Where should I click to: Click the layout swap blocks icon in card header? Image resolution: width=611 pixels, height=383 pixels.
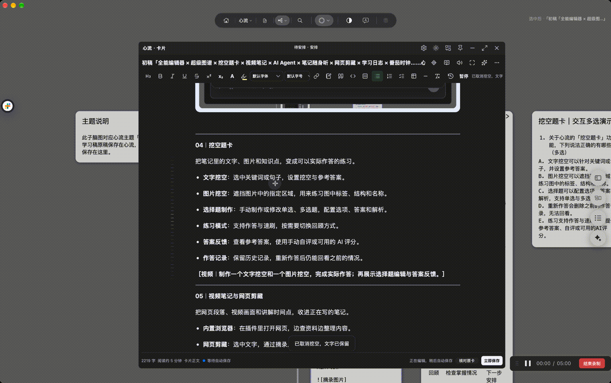448,48
